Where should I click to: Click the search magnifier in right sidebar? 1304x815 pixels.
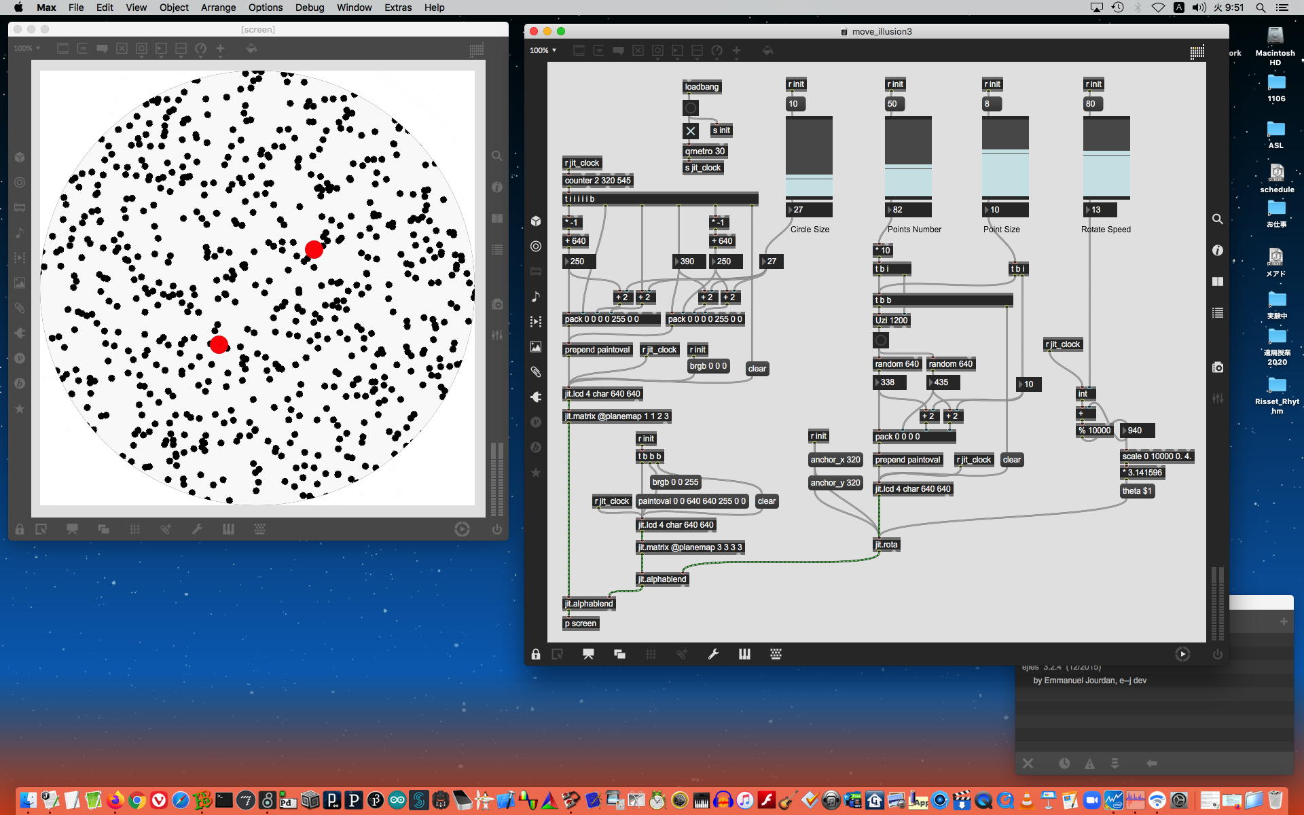tap(1217, 219)
